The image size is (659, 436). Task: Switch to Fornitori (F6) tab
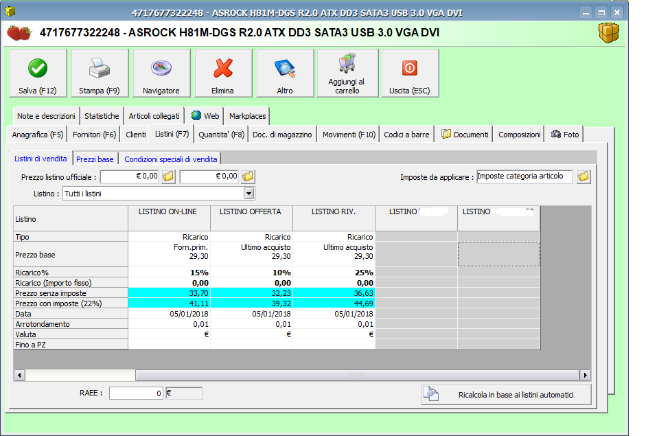94,135
